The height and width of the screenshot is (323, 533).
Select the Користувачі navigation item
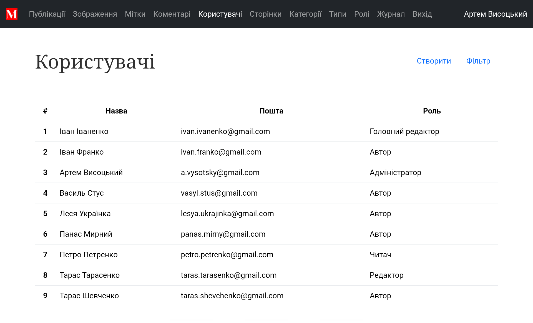[220, 14]
